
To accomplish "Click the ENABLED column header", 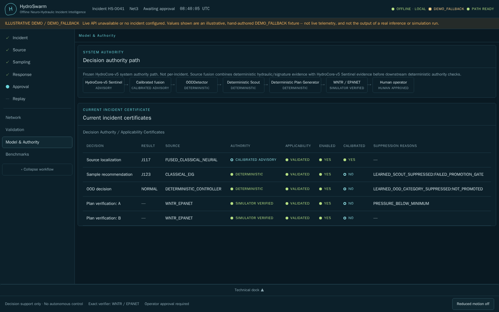I will 327,146.
